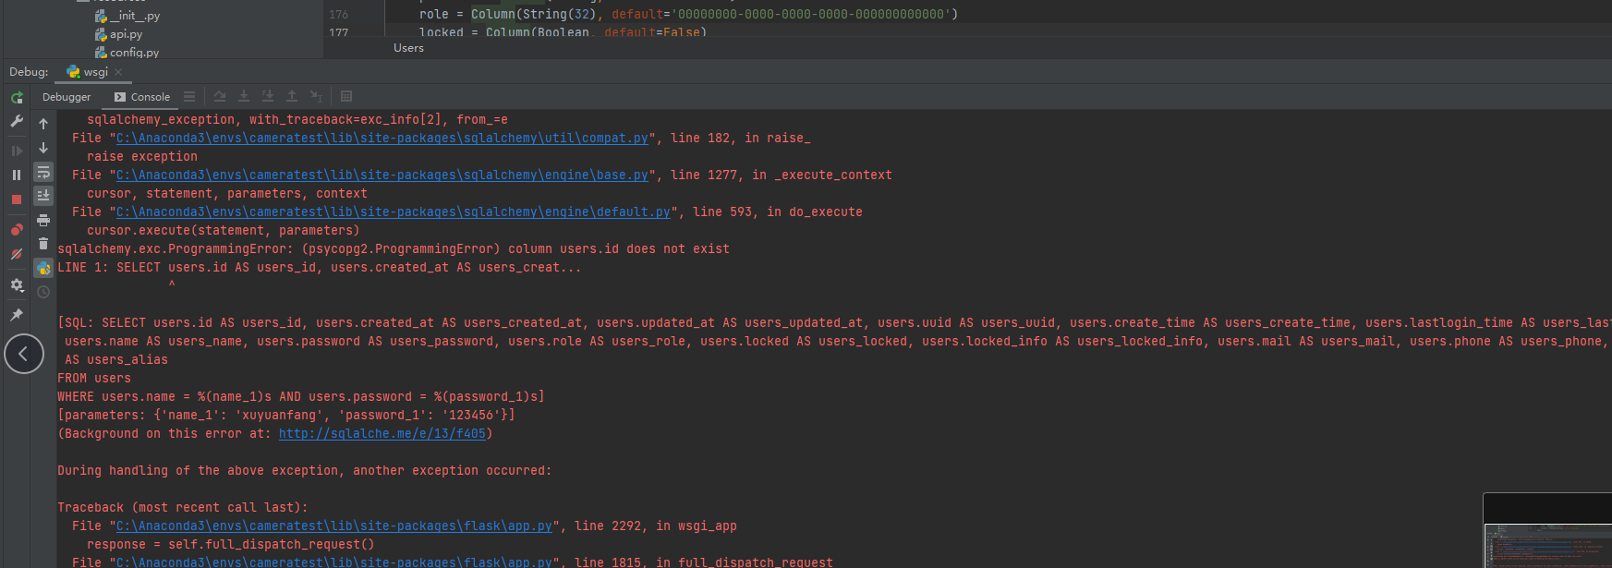Print console output using printer icon
This screenshot has width=1612, height=568.
[43, 220]
